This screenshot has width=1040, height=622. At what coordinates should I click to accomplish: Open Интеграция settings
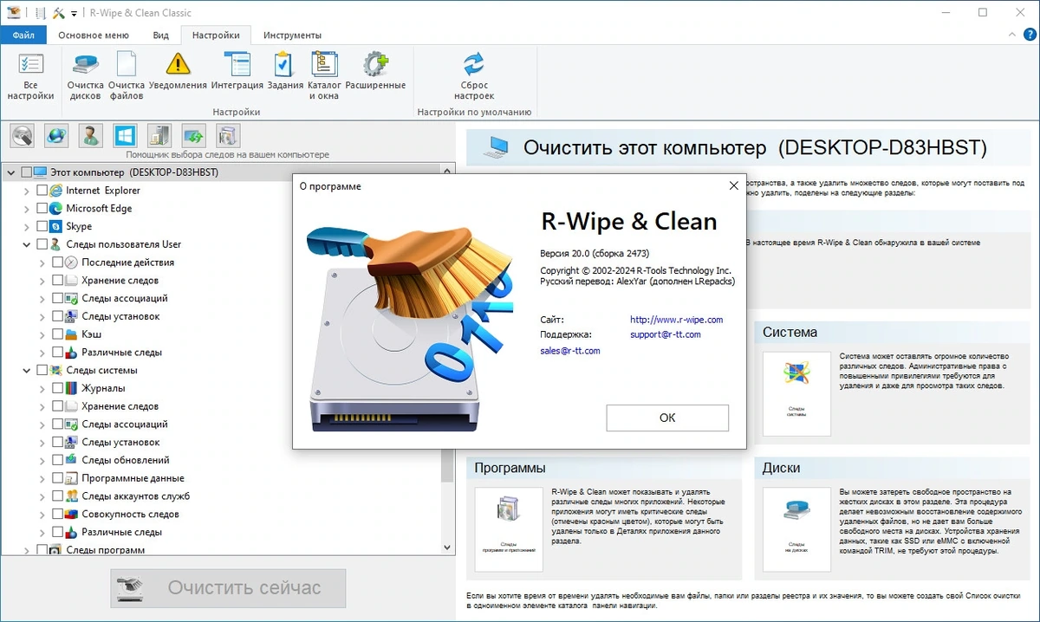click(237, 71)
